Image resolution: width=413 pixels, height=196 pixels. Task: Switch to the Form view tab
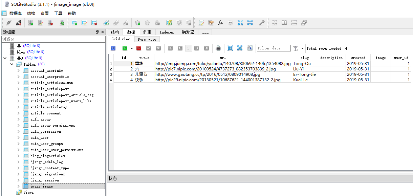click(x=147, y=39)
